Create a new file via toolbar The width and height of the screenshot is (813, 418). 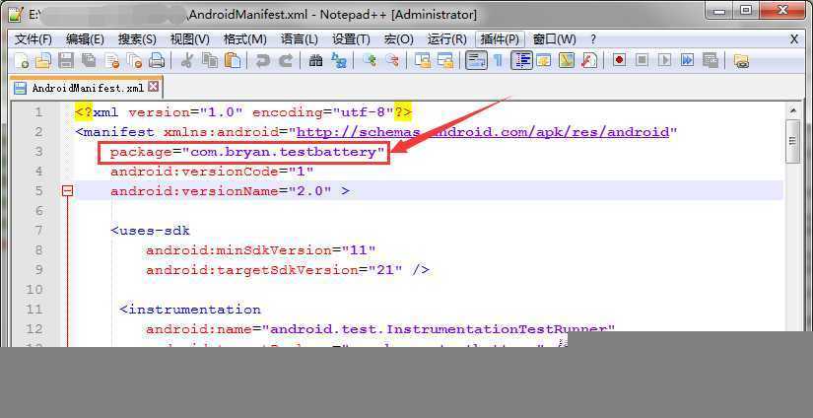21,61
